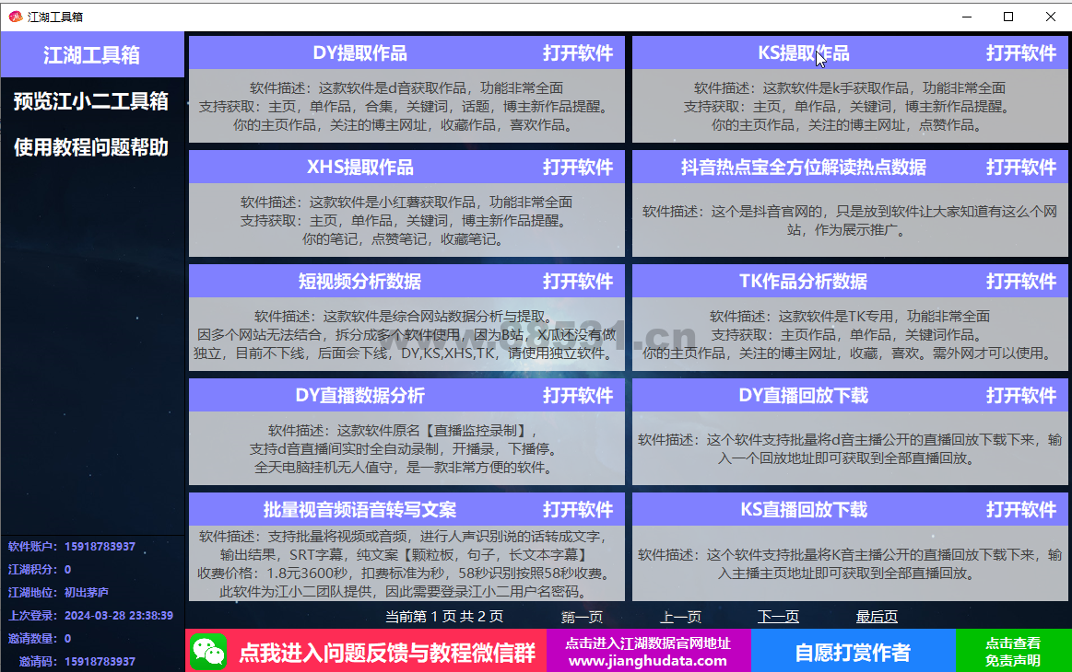
Task: Click the DY直播数据分析 title
Action: click(359, 396)
